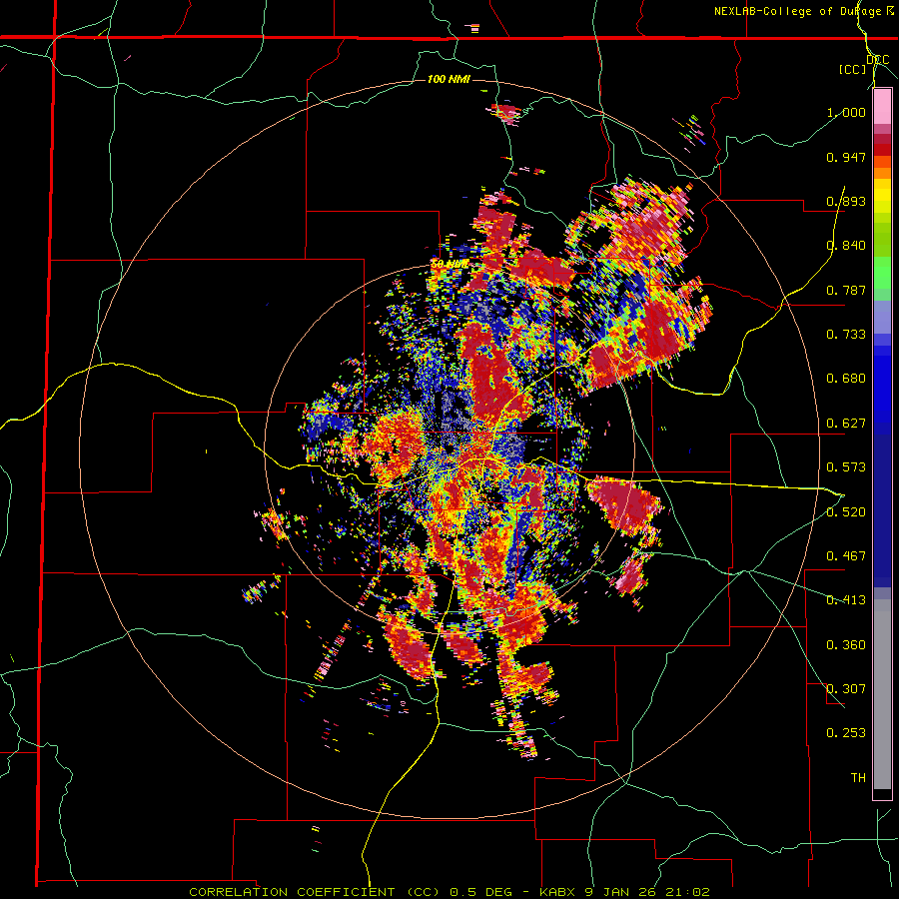Click the pink band atop the color bar

click(x=882, y=107)
